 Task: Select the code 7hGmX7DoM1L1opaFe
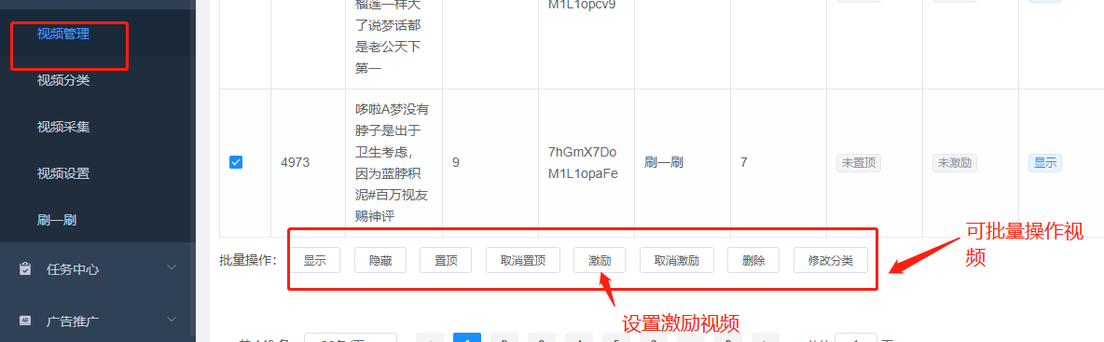pos(583,162)
